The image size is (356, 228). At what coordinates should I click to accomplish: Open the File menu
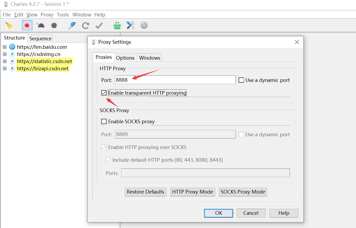click(x=7, y=15)
